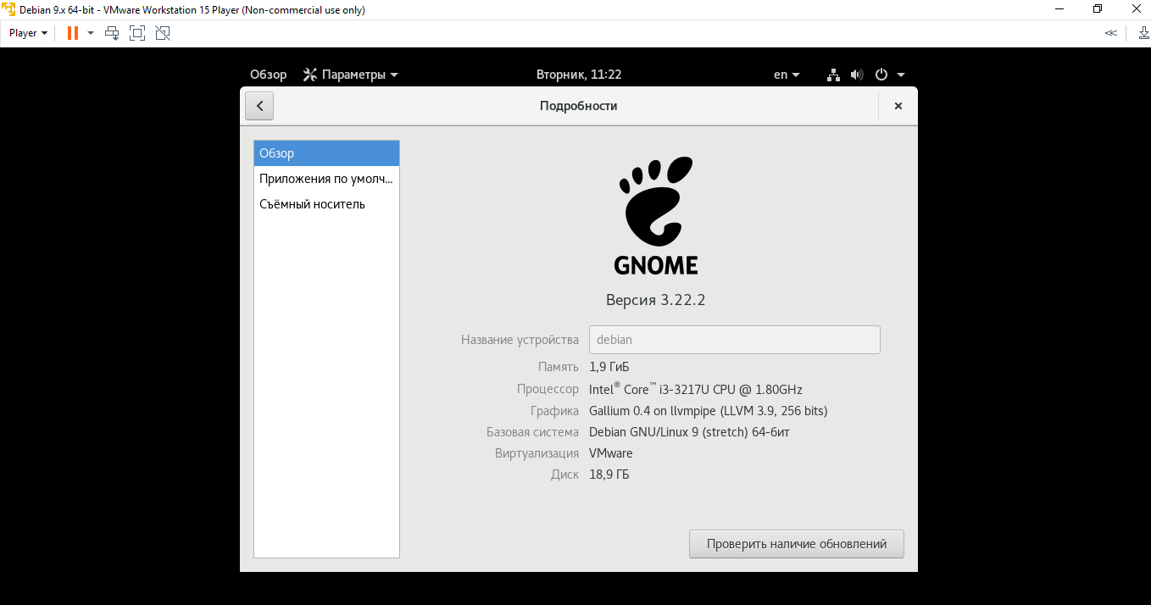Expand the system menu arrow
This screenshot has height=605, width=1151.
(x=901, y=75)
